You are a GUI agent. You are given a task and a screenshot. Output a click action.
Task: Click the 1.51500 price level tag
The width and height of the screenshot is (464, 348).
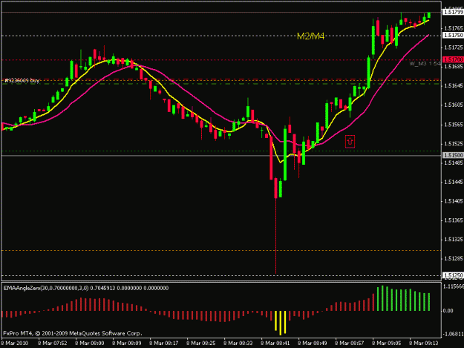453,155
